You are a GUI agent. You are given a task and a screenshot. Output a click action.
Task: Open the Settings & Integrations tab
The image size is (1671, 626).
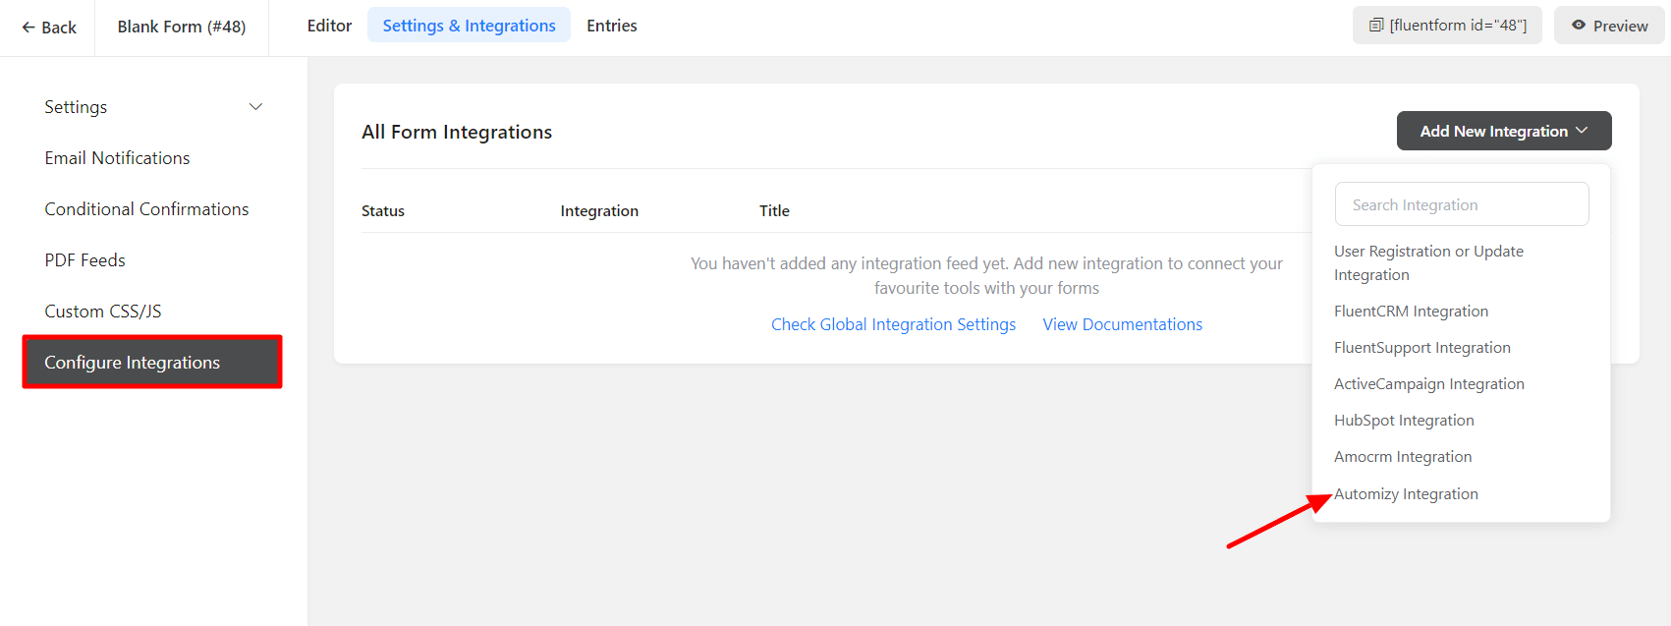pos(469,26)
